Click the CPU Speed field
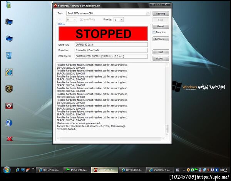The image size is (231, 181). coord(111,56)
